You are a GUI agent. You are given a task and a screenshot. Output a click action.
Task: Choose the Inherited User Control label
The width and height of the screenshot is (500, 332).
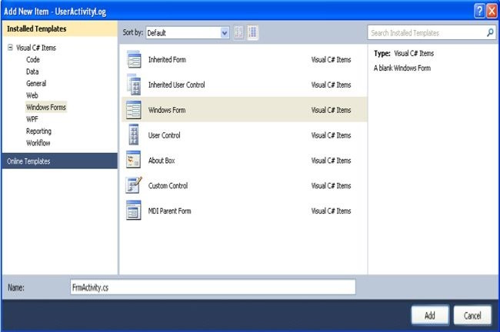[x=176, y=85]
